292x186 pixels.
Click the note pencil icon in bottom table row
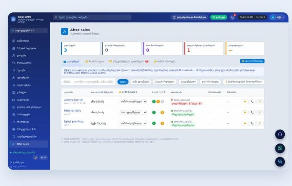[x=259, y=123]
